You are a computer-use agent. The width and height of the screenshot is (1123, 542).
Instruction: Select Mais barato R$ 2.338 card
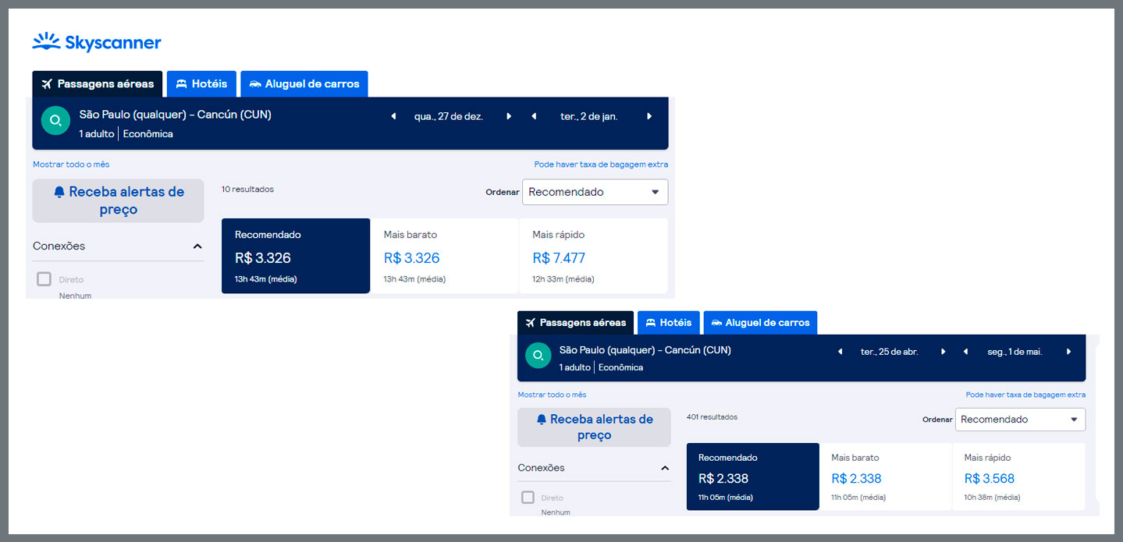point(886,476)
